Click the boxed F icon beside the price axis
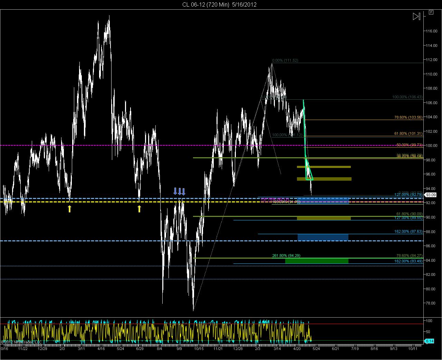Viewport: 442px width, 360px height. pos(431,12)
